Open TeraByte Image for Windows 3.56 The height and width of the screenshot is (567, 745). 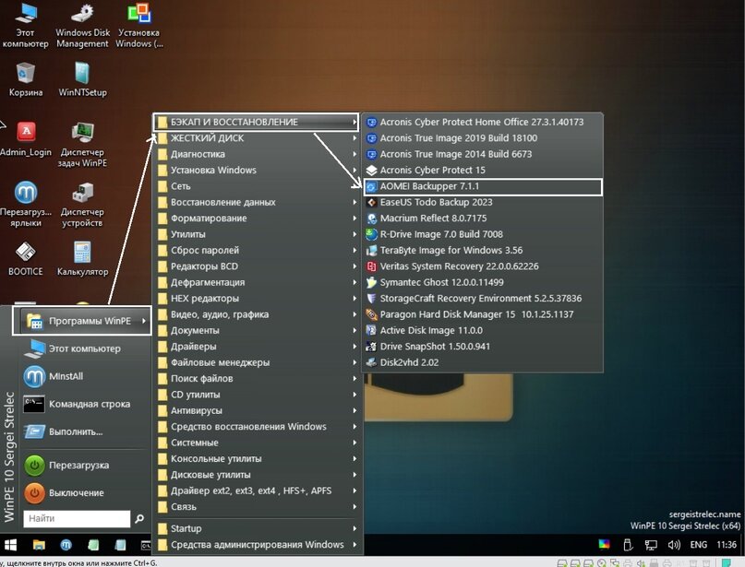(483, 251)
